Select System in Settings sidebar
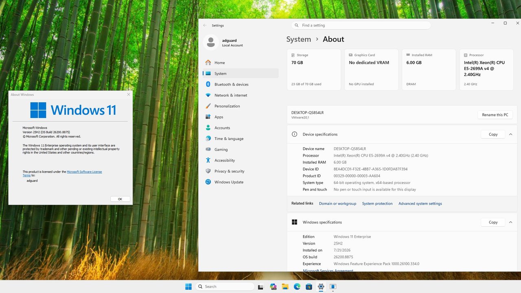This screenshot has height=293, width=521. pos(241,74)
